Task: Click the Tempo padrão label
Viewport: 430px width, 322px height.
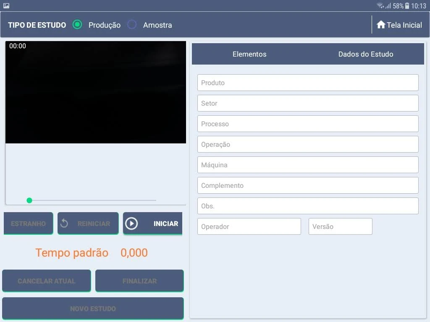Action: coord(72,252)
